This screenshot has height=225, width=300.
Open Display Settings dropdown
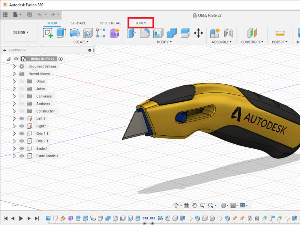pos(224,205)
